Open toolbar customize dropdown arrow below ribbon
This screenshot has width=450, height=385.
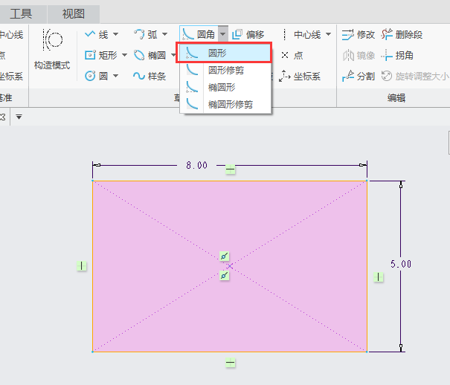[x=19, y=117]
